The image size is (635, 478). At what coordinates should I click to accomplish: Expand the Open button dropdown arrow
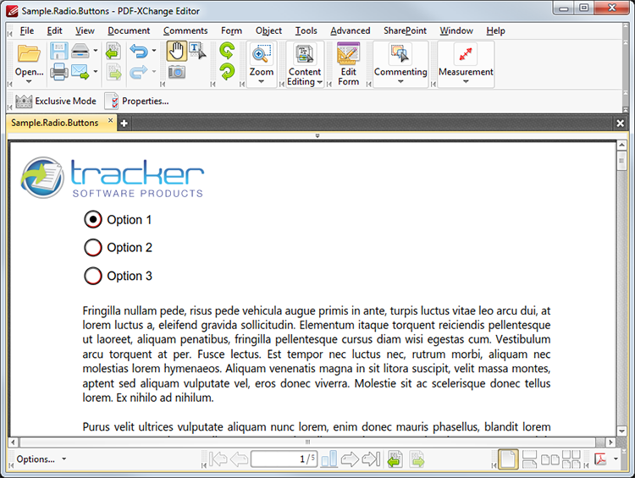(x=29, y=81)
